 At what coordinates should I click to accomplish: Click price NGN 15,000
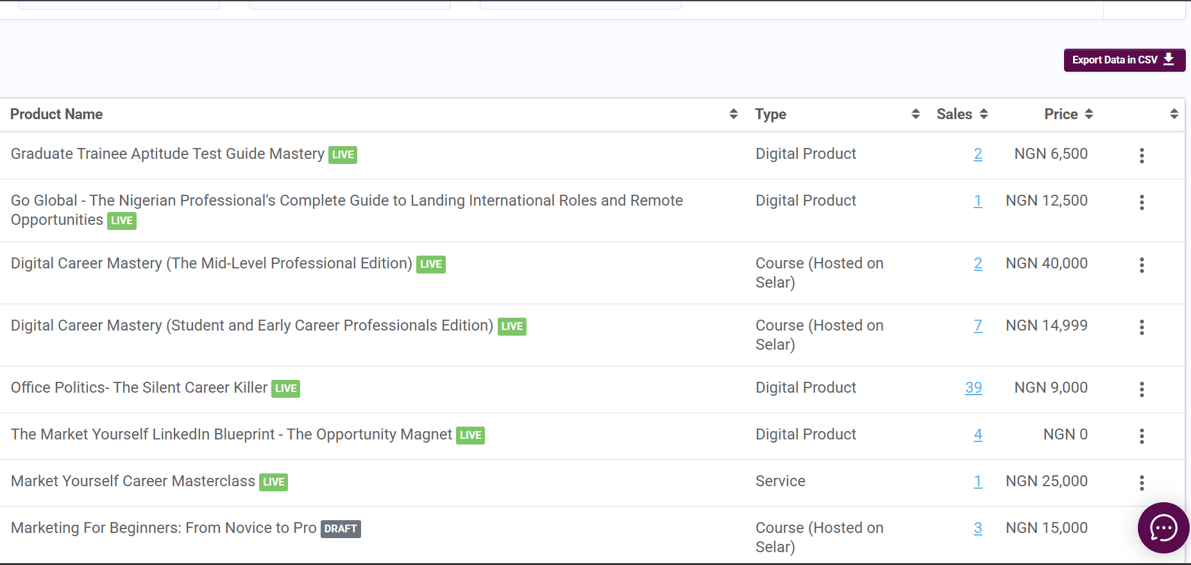point(1047,528)
